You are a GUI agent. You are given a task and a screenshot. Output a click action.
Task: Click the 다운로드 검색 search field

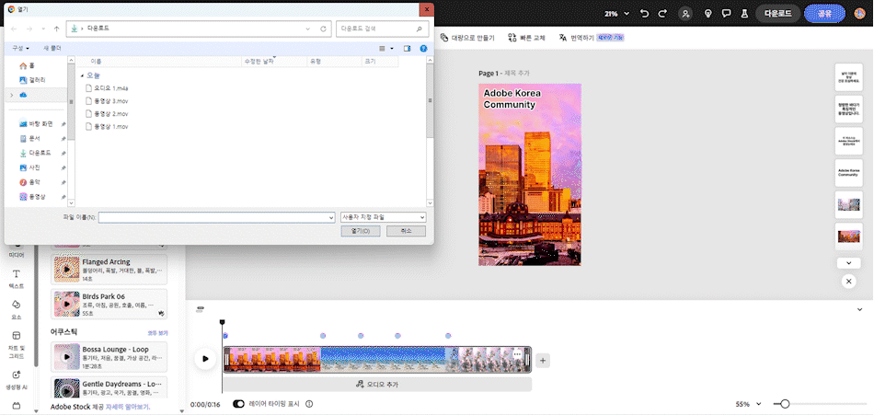tap(383, 29)
